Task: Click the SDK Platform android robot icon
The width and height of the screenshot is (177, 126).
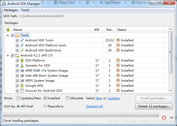Action: [22, 60]
